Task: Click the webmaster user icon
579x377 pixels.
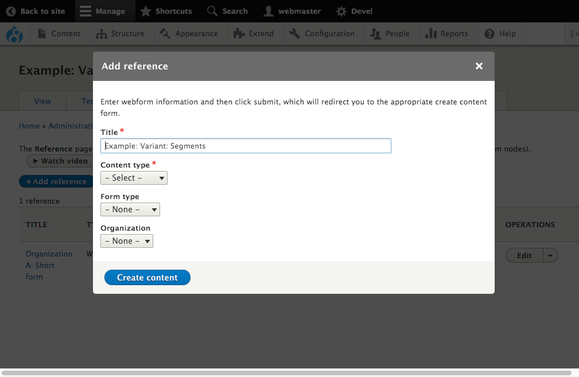Action: tap(270, 11)
